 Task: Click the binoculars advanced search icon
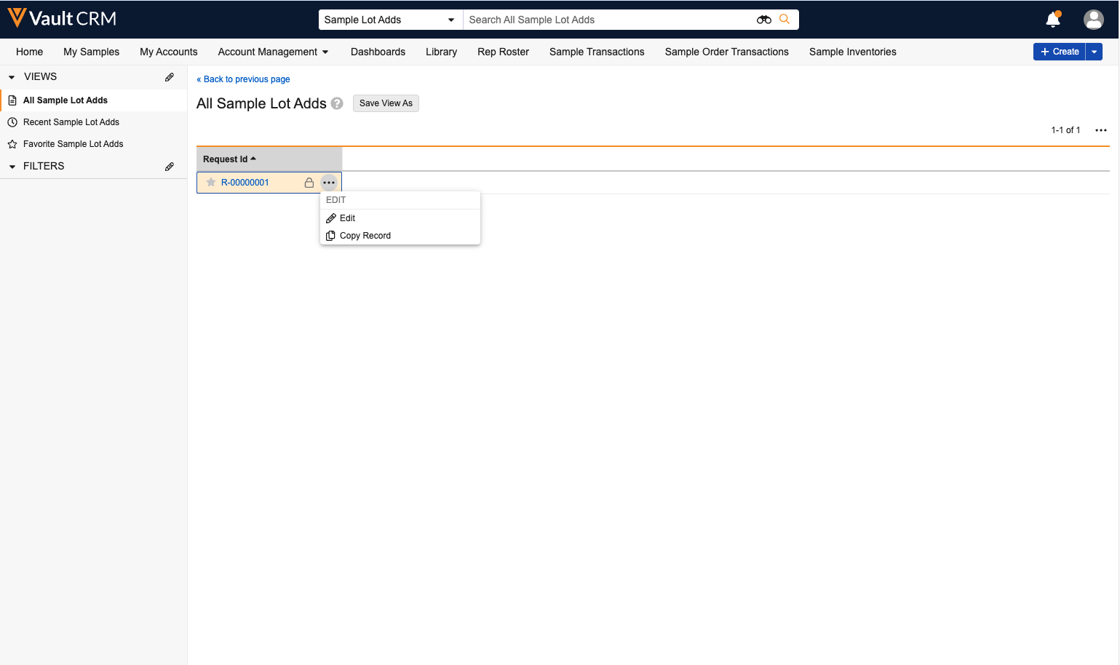click(763, 20)
